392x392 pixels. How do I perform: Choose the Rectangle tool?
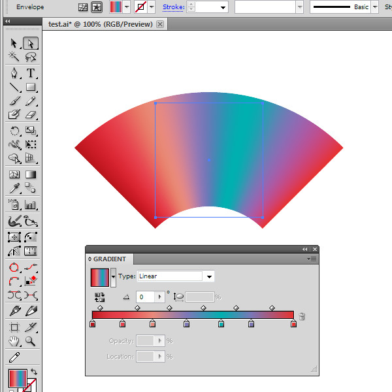coord(30,87)
